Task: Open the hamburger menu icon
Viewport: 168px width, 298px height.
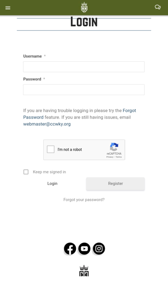Action: point(8,8)
